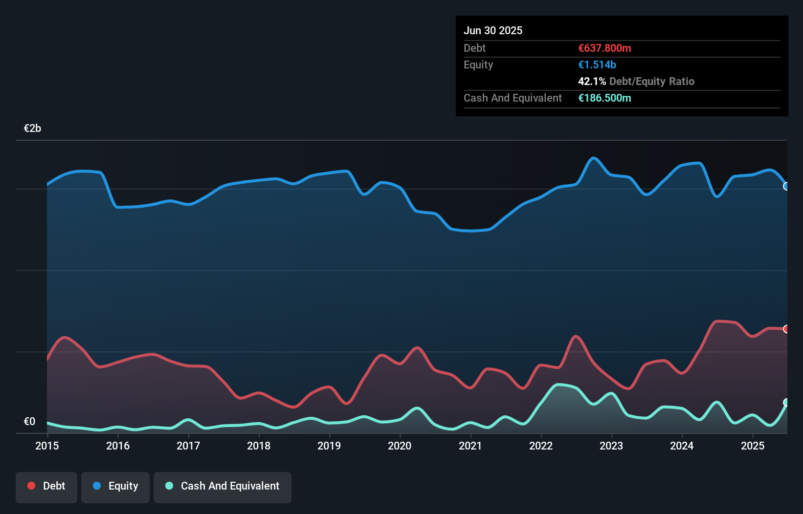Choose the 2023 x-axis label

[611, 446]
